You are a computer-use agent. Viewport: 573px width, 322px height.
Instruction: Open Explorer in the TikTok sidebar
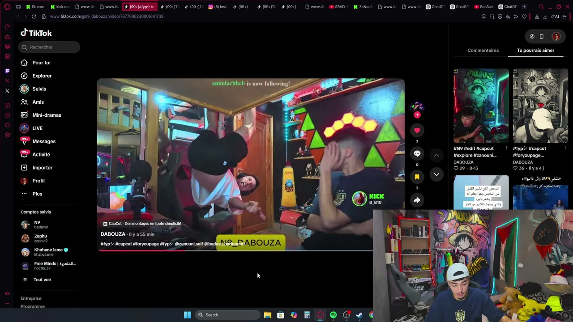(42, 76)
